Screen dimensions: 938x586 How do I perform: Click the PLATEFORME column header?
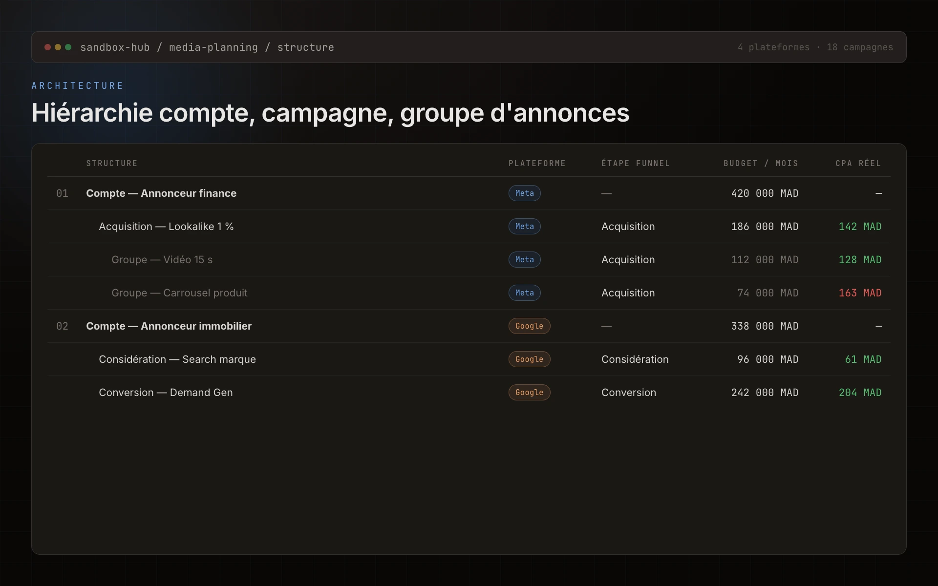[x=537, y=163]
